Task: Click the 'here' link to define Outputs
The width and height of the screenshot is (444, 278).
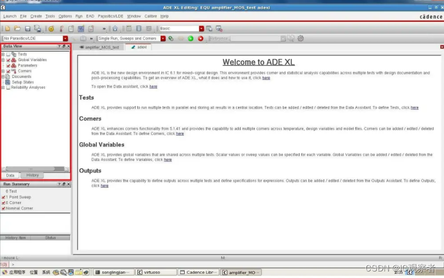Action: 105,186
